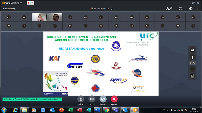Zoom in with the plus button
The image size is (202, 113).
pyautogui.click(x=192, y=57)
